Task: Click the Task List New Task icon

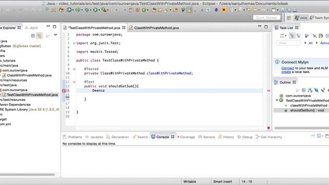Action: (x=282, y=35)
